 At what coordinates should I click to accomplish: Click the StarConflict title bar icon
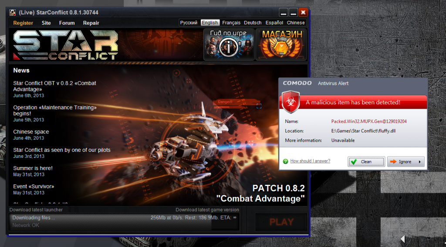[13, 13]
